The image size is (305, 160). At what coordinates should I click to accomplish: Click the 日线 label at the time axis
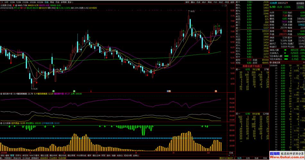(x=231, y=153)
